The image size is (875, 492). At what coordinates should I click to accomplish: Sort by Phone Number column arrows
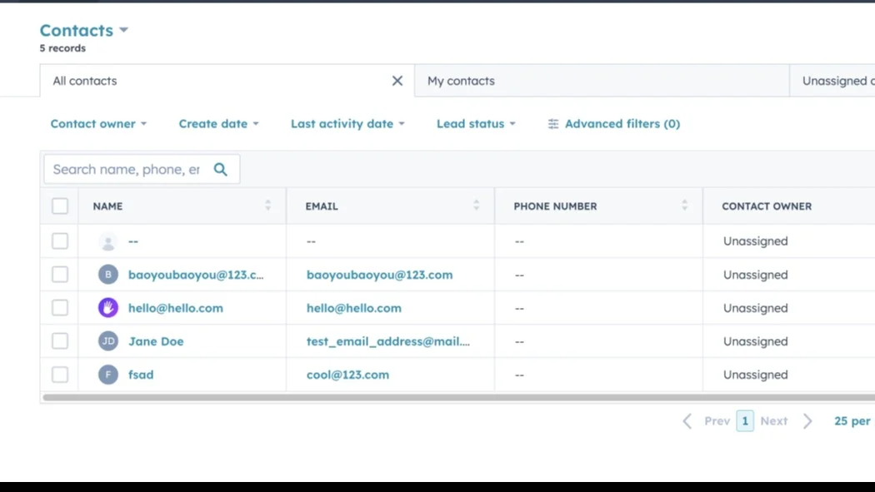tap(684, 206)
